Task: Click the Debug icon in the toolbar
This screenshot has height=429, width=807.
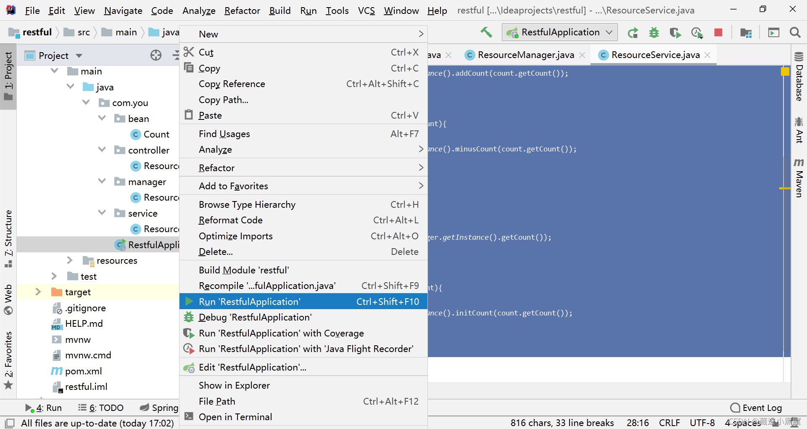Action: click(654, 32)
